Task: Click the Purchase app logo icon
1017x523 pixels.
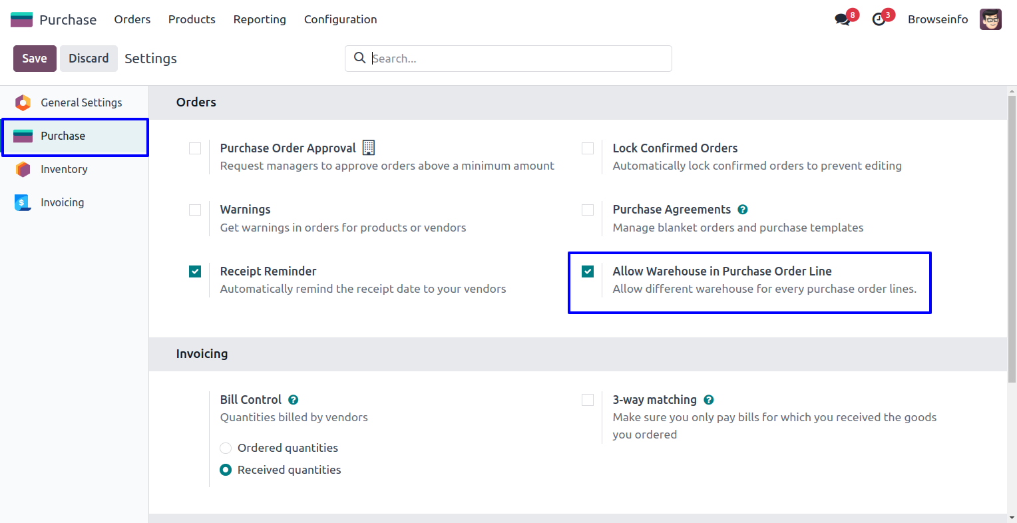Action: pyautogui.click(x=21, y=19)
